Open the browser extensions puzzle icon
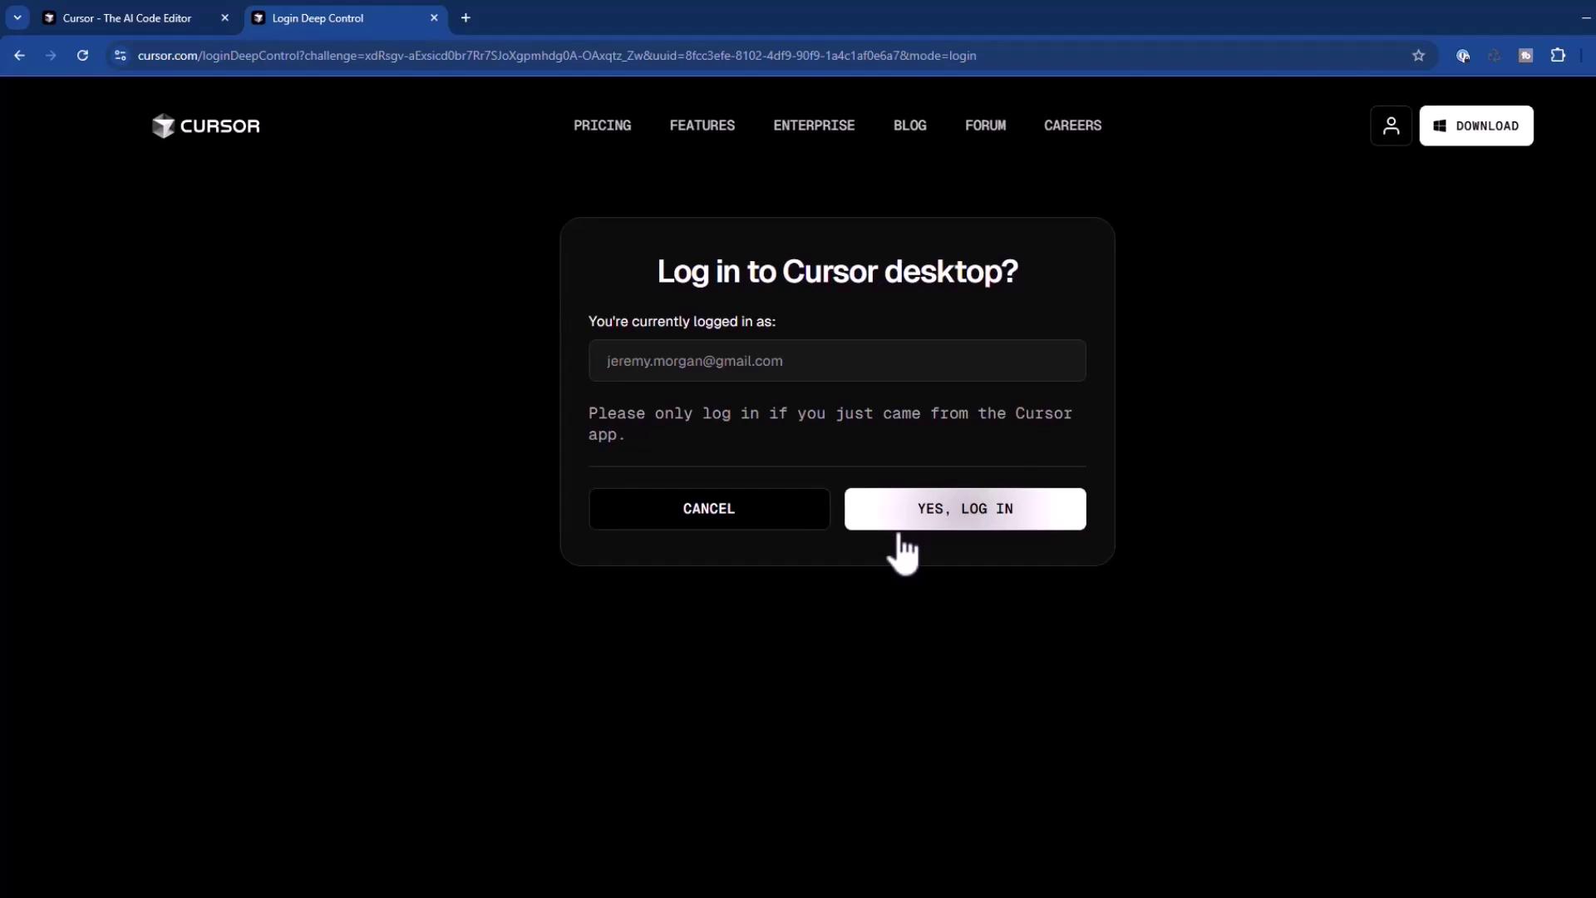Viewport: 1596px width, 898px height. pos(1558,56)
